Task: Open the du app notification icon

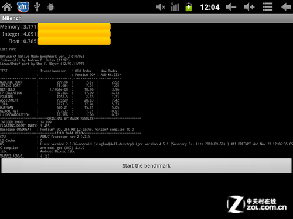Action: tap(23, 7)
